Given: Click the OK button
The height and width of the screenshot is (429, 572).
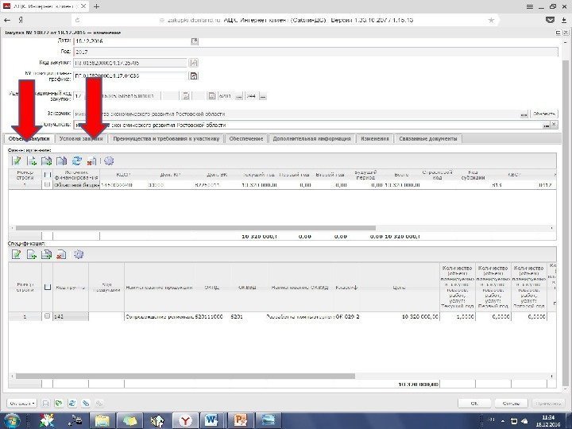Looking at the screenshot, I should click(x=474, y=404).
